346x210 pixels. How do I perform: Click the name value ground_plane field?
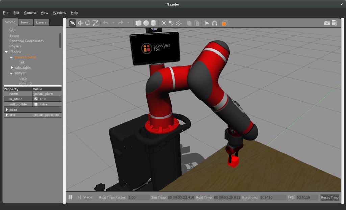(x=47, y=94)
